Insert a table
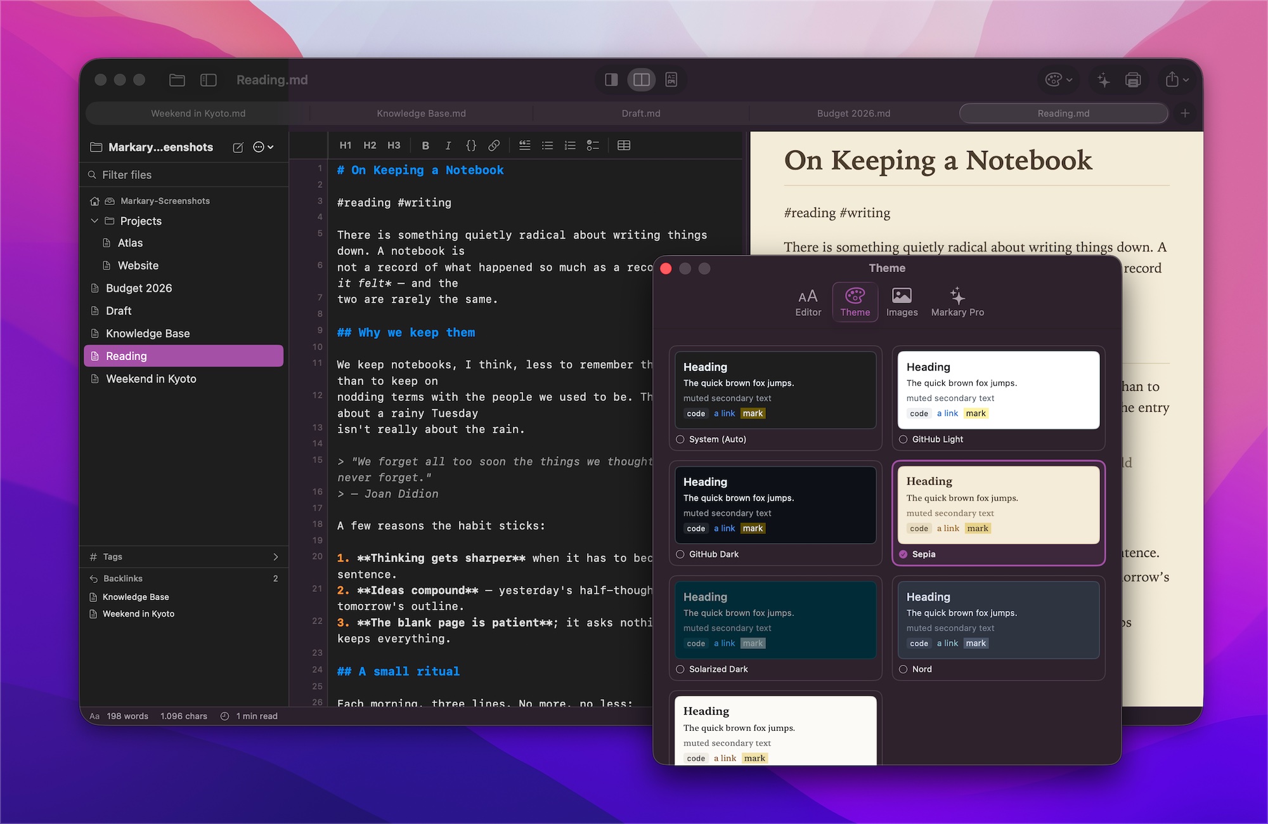Viewport: 1268px width, 824px height. (x=624, y=145)
